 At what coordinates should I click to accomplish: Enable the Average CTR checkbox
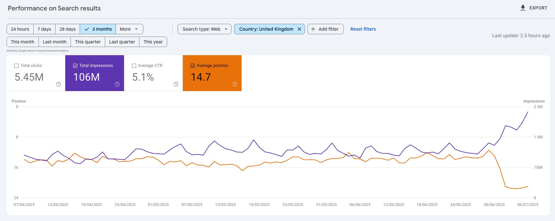pos(134,66)
